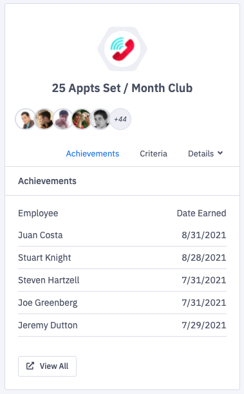
Task: Show the +44 additional members
Action: [120, 119]
